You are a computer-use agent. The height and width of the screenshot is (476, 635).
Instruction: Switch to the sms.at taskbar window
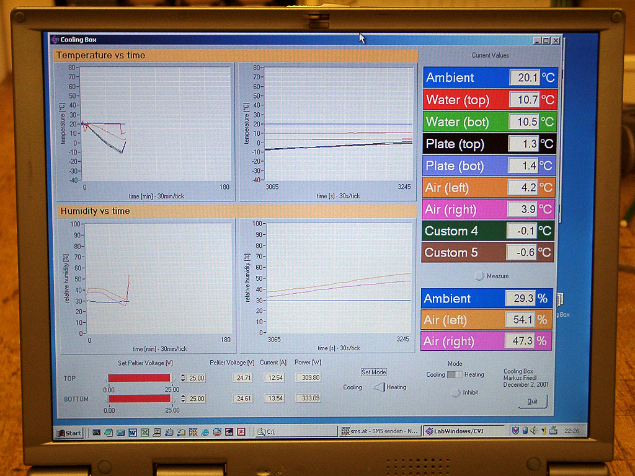[380, 431]
